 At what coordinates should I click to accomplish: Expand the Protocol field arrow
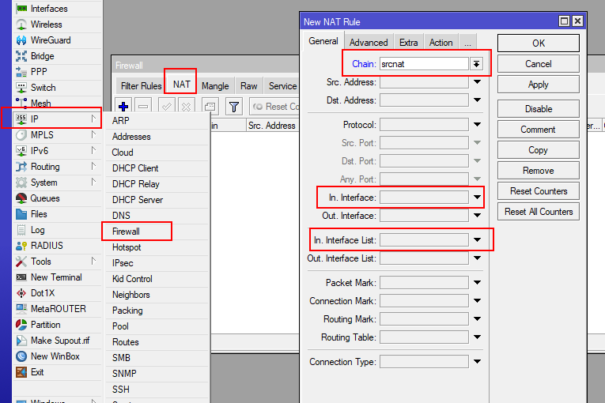pyautogui.click(x=477, y=125)
